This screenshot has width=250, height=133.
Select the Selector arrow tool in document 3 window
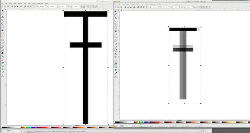[x=2, y=10]
